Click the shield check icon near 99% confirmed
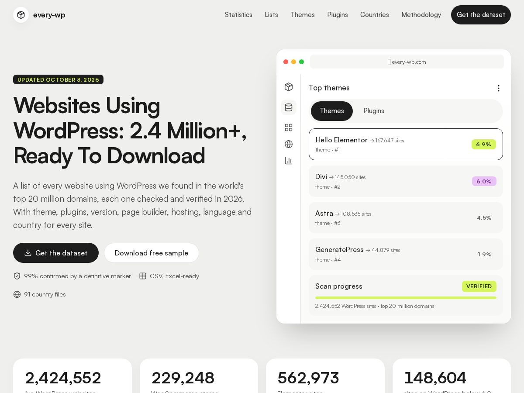This screenshot has width=524, height=393. tap(17, 276)
